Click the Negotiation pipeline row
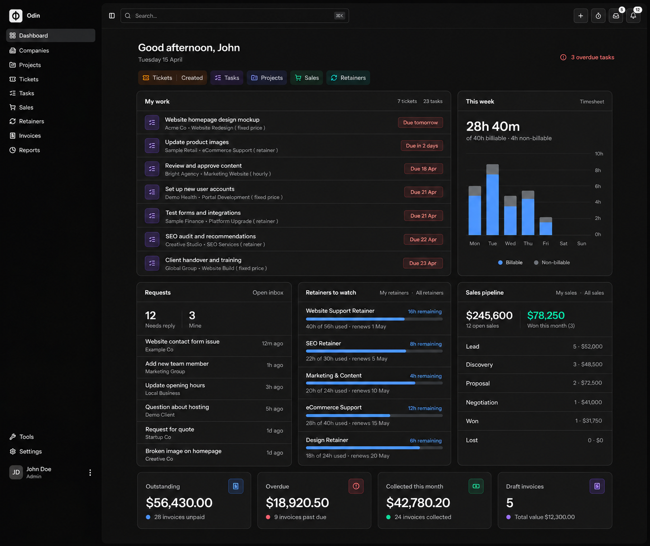Screen dimensions: 650x546 tap(535, 402)
